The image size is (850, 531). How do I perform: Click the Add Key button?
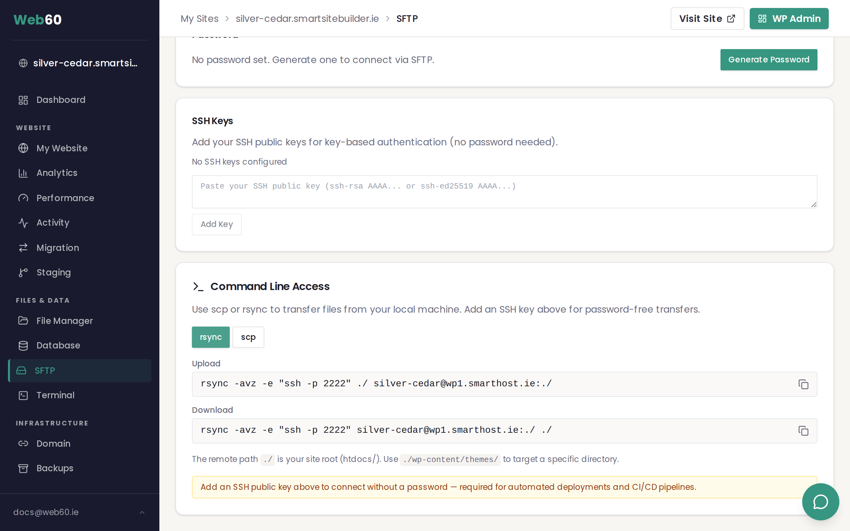pos(216,224)
